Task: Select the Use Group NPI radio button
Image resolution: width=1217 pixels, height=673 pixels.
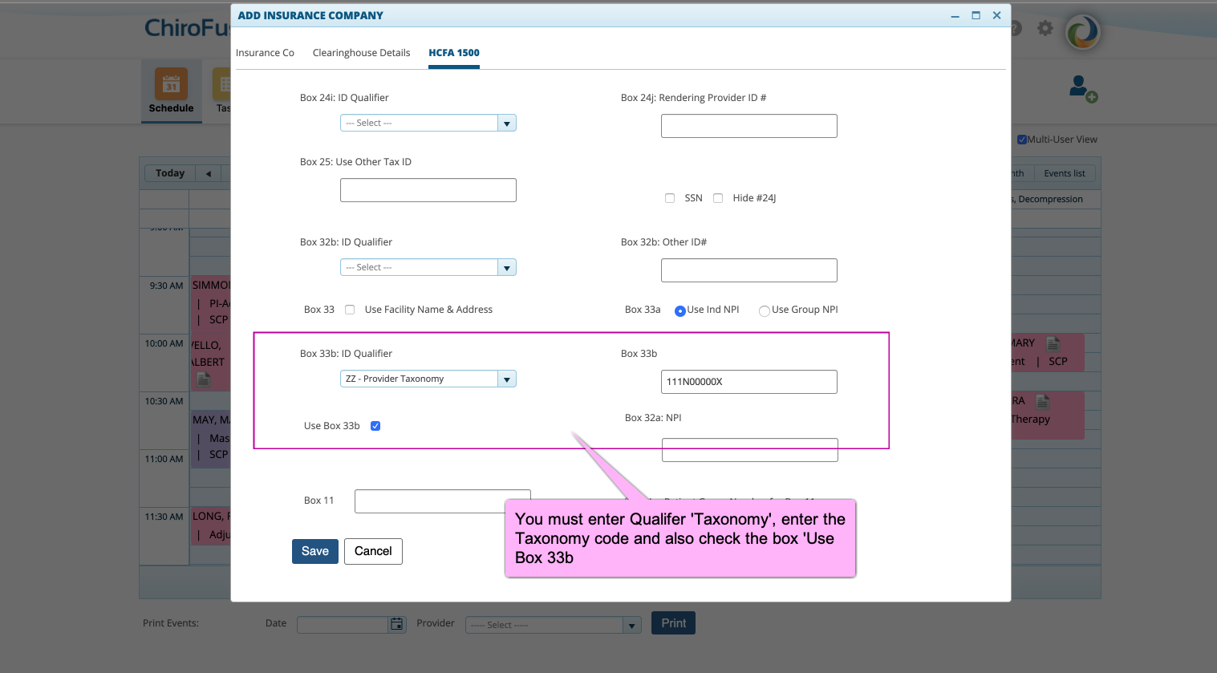Action: [x=764, y=310]
